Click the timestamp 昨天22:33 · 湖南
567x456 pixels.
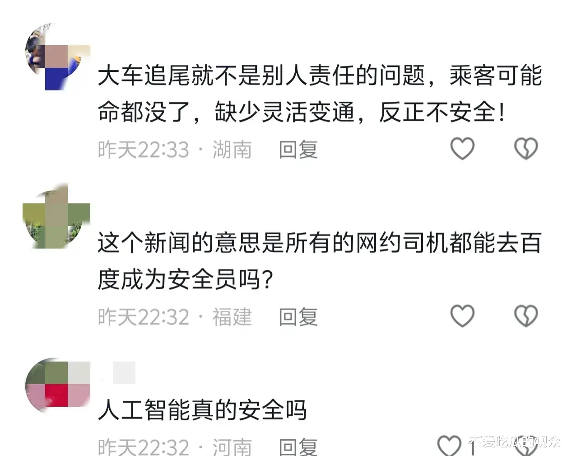(175, 150)
